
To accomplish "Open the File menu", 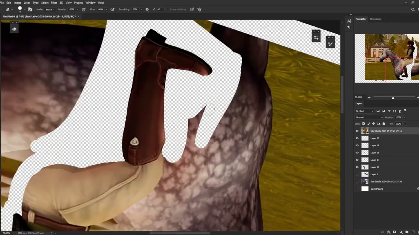I will pos(2,3).
